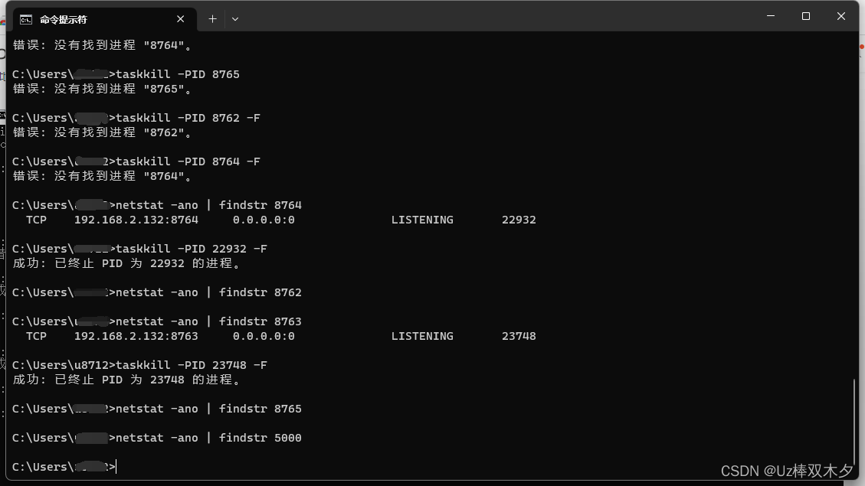Select the 命令提示符 tab label
This screenshot has height=486, width=865.
point(64,18)
